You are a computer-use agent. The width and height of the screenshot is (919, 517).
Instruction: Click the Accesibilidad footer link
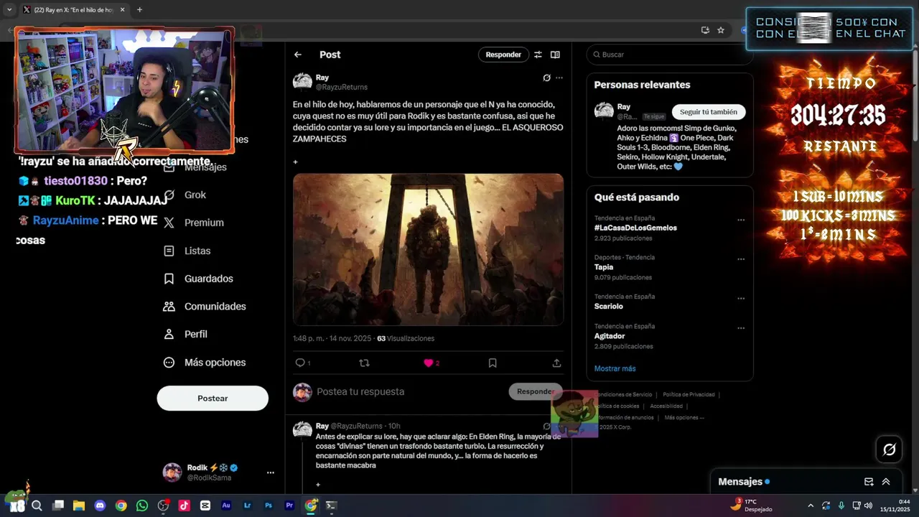tap(666, 406)
